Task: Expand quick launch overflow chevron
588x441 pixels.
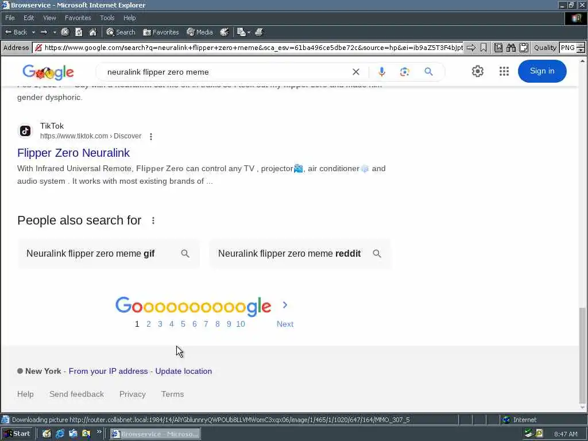Action: (99, 432)
